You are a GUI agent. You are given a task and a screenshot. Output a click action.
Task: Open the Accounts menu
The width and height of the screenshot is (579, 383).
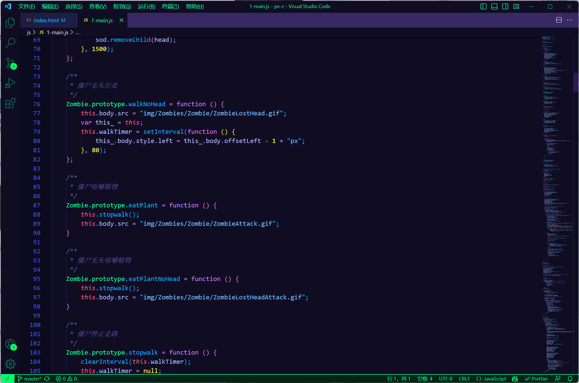pyautogui.click(x=10, y=345)
